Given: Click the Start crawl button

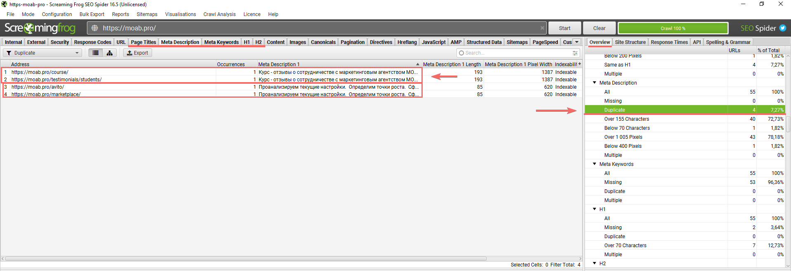Looking at the screenshot, I should pyautogui.click(x=565, y=28).
